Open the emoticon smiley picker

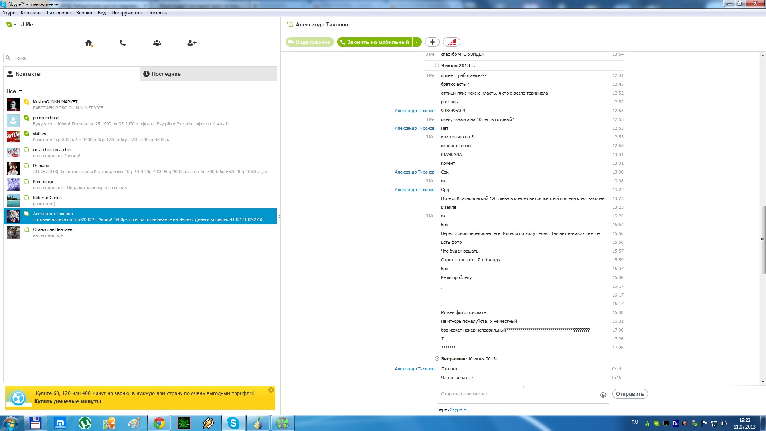[x=603, y=395]
